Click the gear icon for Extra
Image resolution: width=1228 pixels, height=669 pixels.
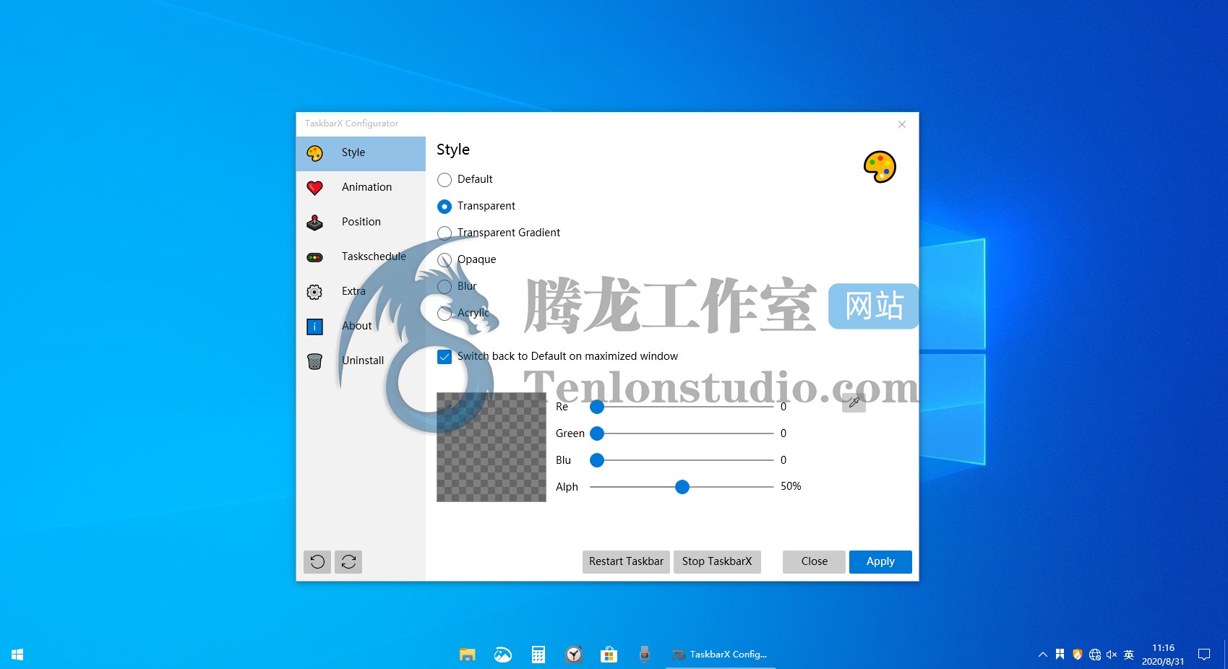point(314,292)
